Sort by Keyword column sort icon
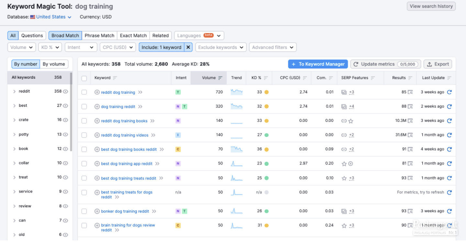 [x=115, y=78]
